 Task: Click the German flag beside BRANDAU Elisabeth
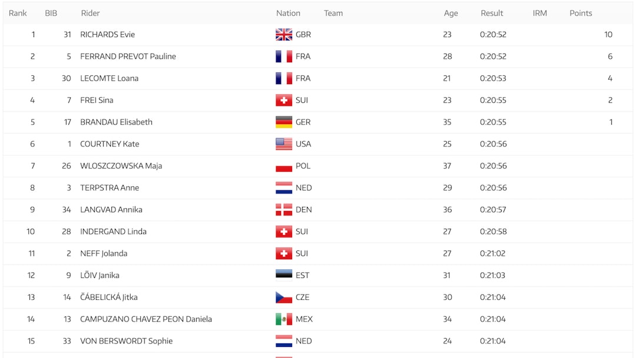tap(284, 122)
